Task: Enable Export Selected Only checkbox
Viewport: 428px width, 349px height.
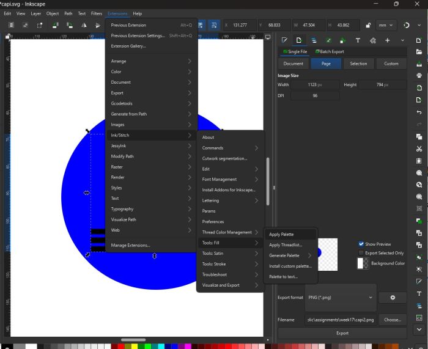Action: 361,253
